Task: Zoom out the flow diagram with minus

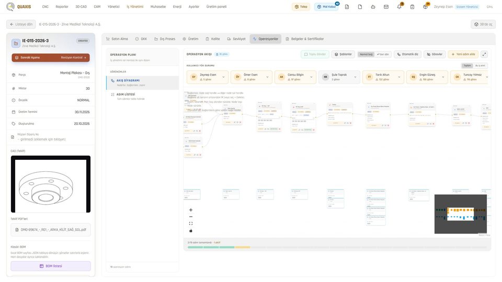Action: (x=191, y=217)
